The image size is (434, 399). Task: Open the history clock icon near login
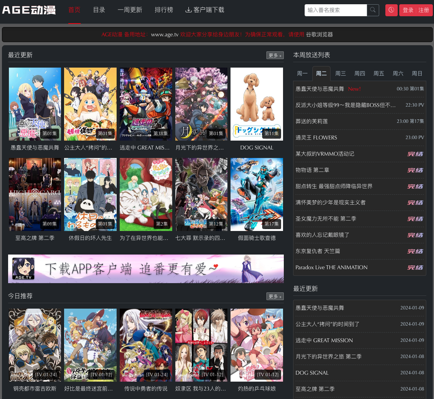coord(391,10)
